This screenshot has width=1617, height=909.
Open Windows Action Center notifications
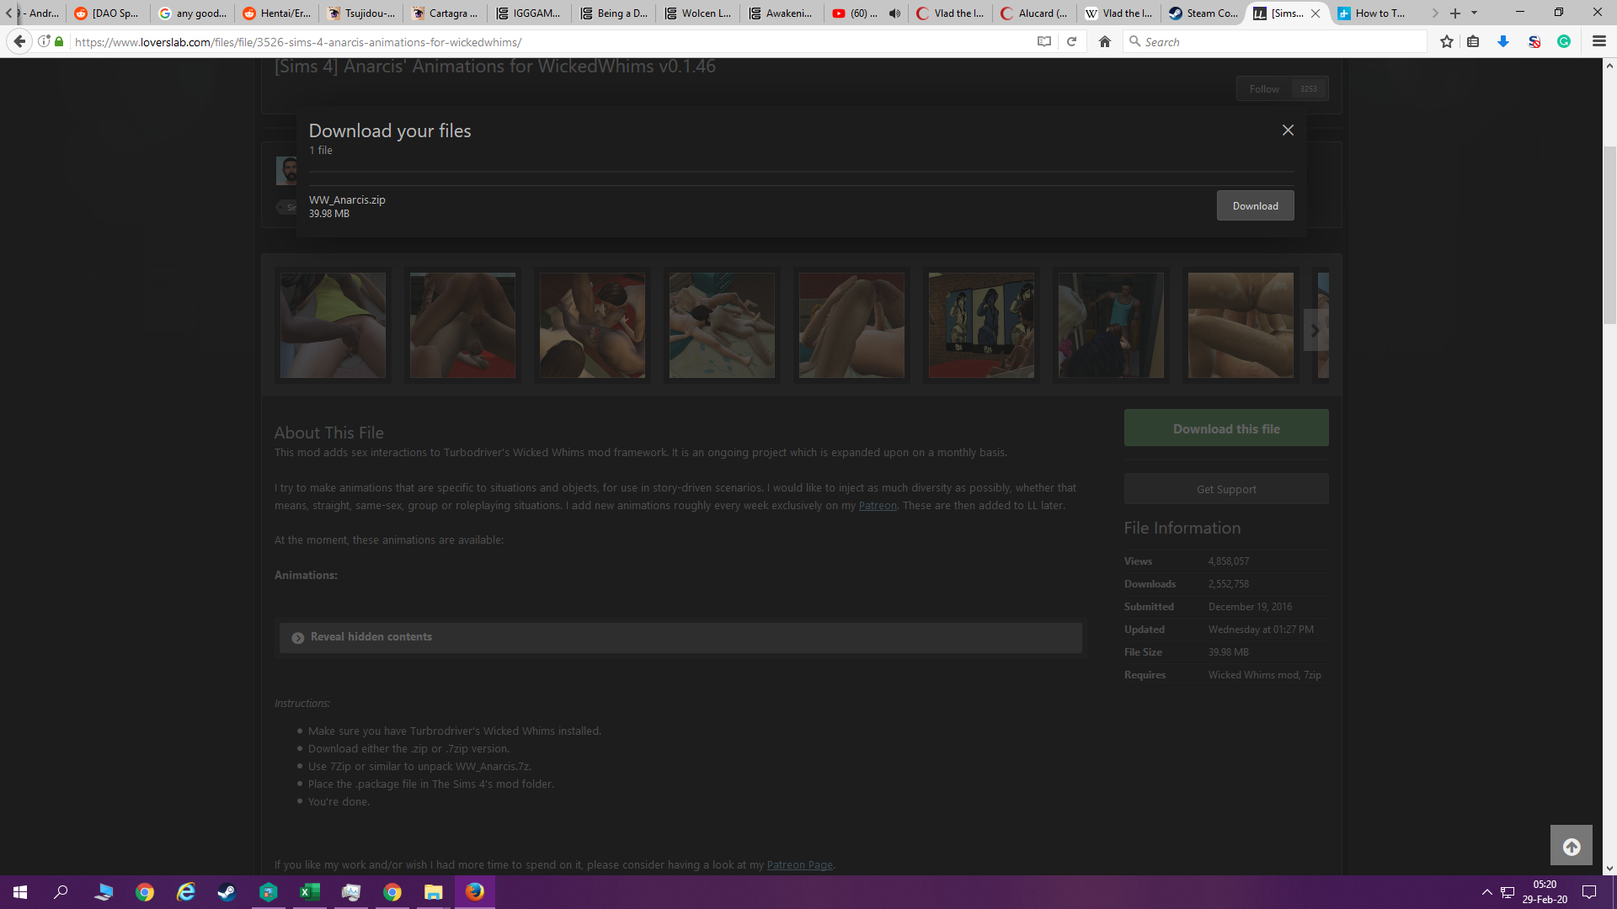coord(1589,892)
